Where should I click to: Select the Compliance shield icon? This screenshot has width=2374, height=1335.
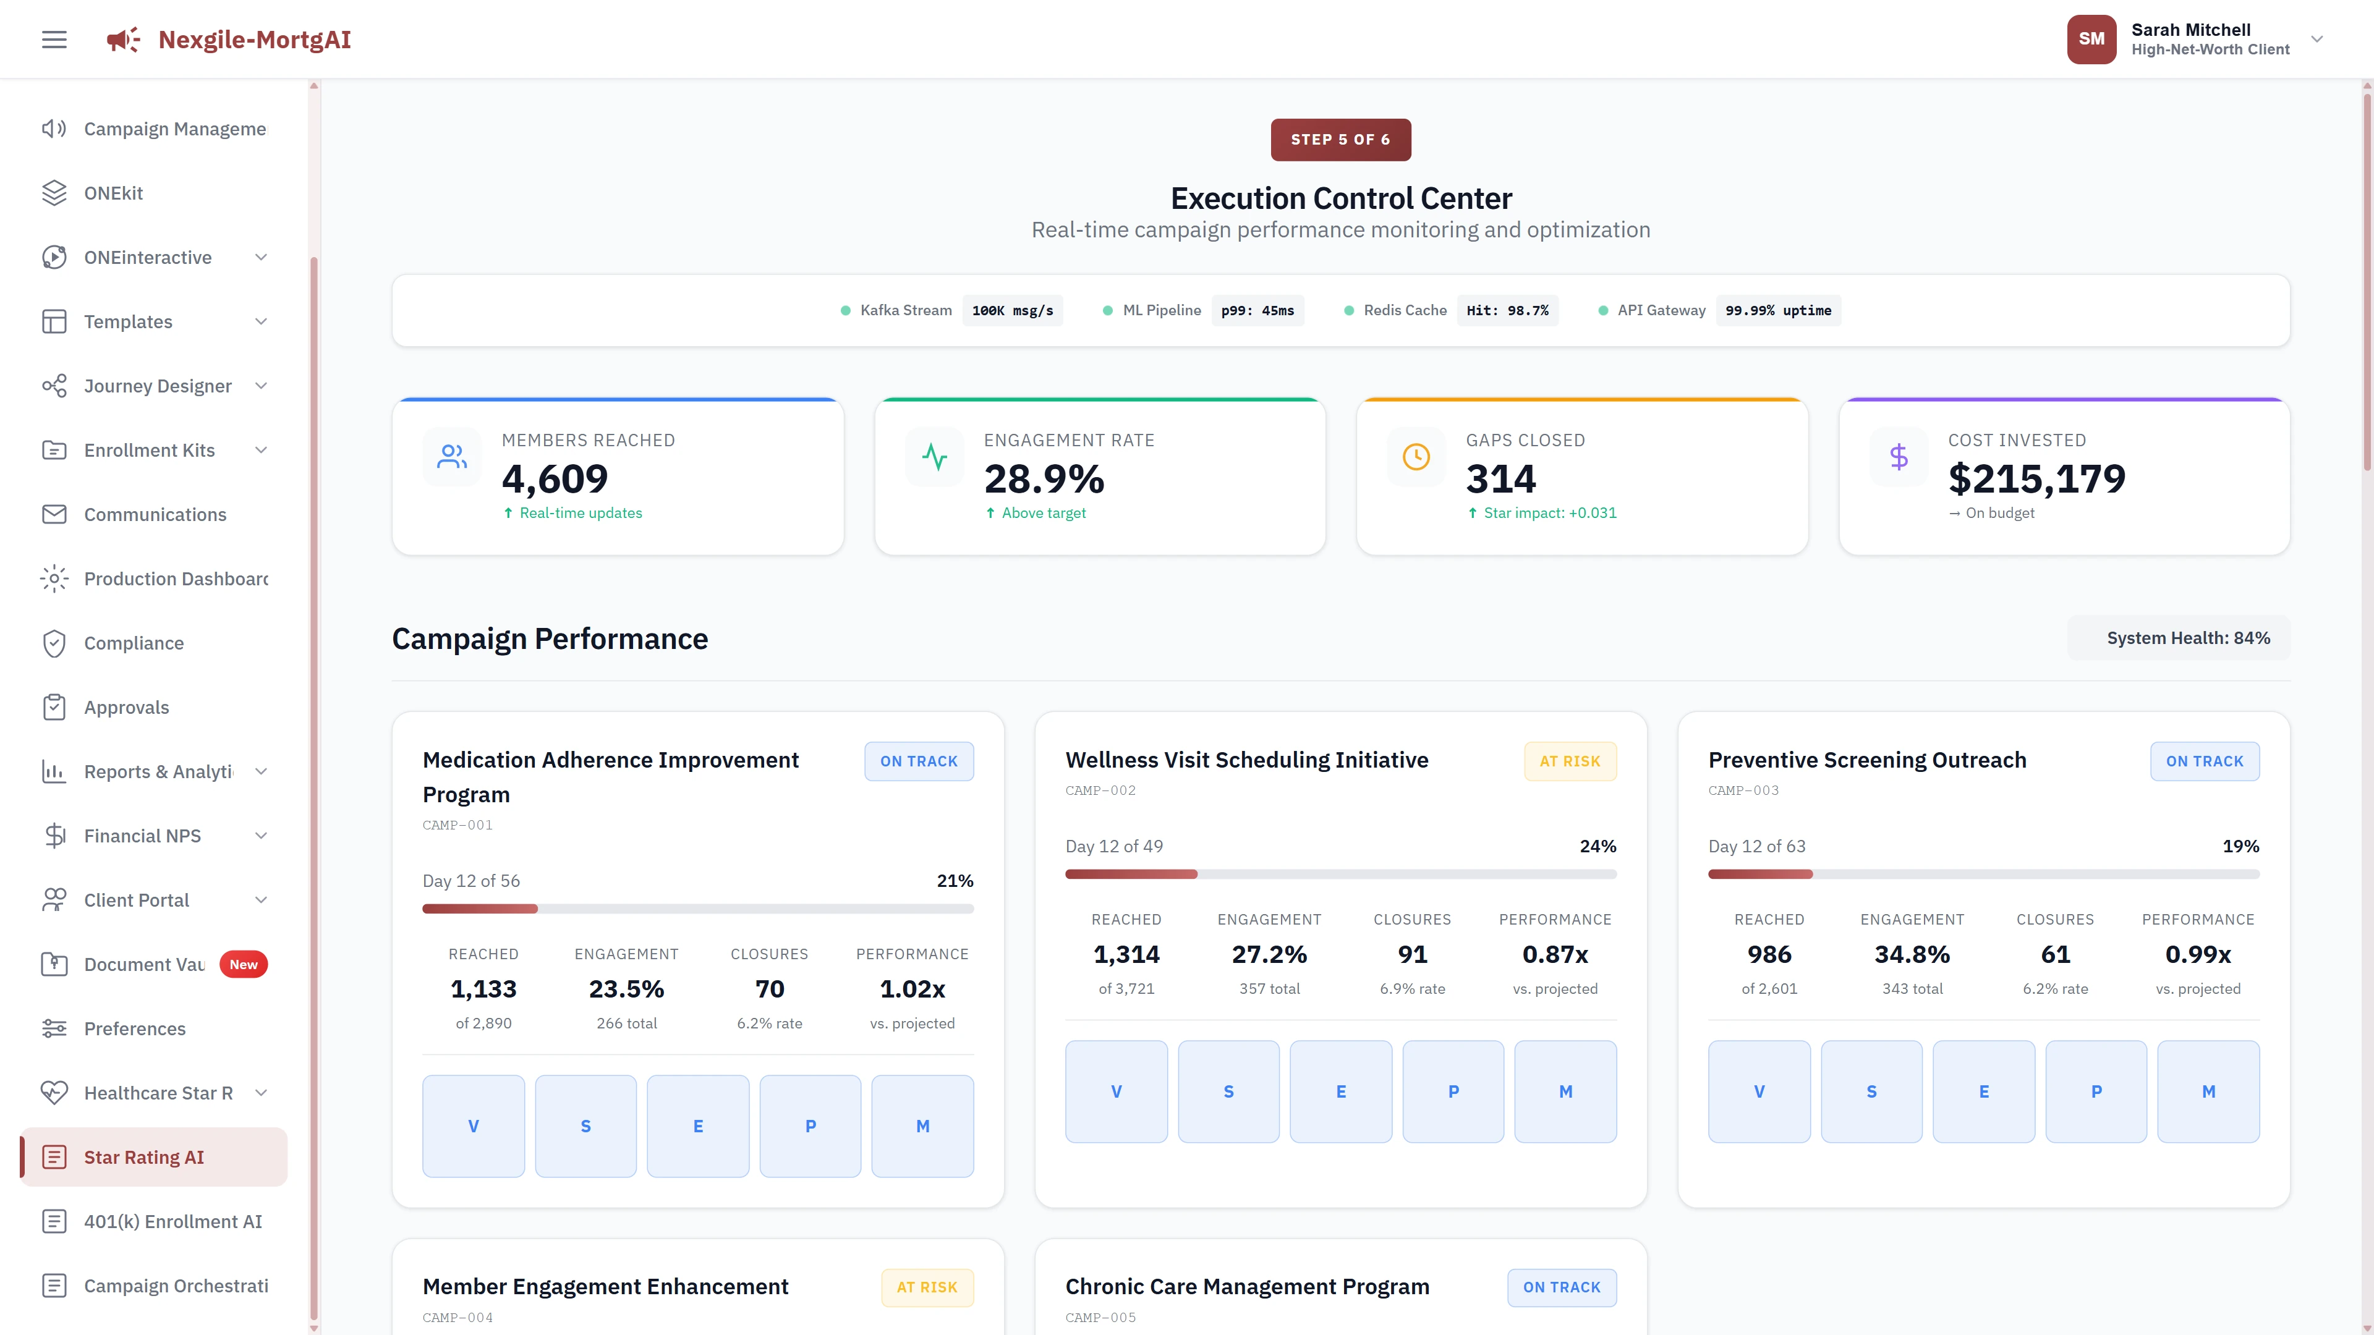pos(54,643)
